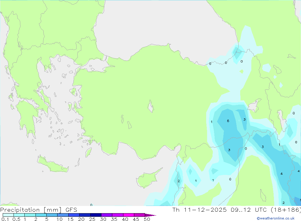The width and height of the screenshot is (301, 221).
Task: Click the above-50 mm arrow tip of legend
Action: pos(150,215)
